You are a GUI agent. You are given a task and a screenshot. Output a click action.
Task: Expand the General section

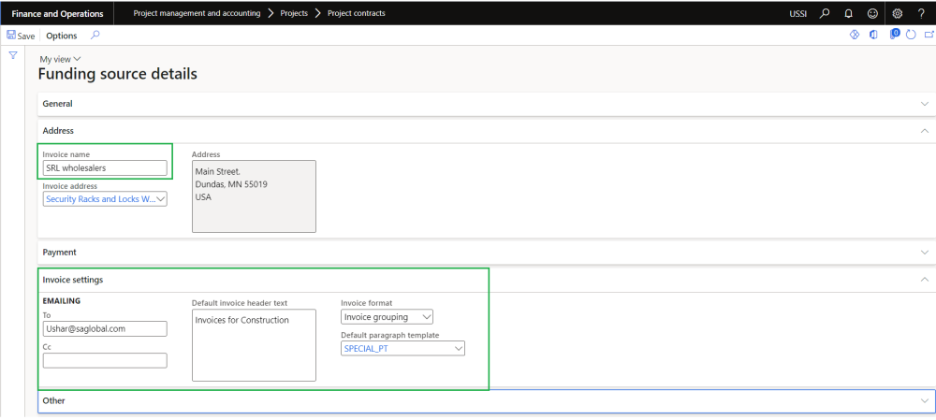pos(485,104)
